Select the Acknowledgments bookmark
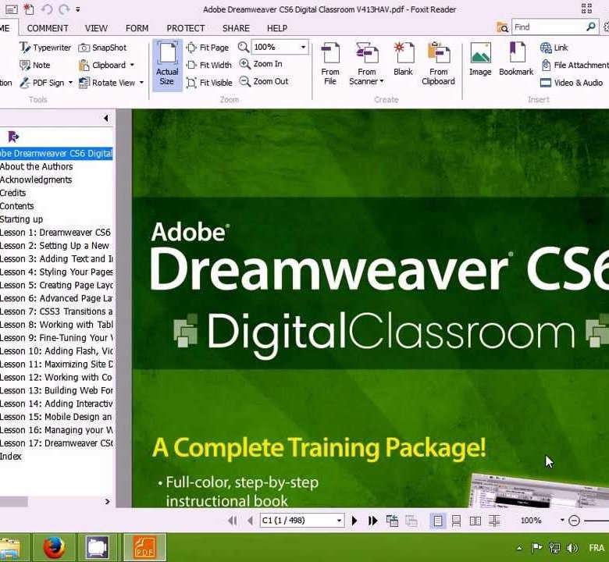 tap(36, 180)
